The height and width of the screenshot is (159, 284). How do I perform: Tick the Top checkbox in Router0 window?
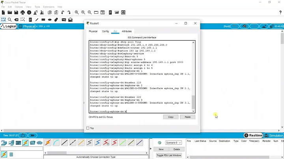(88, 128)
